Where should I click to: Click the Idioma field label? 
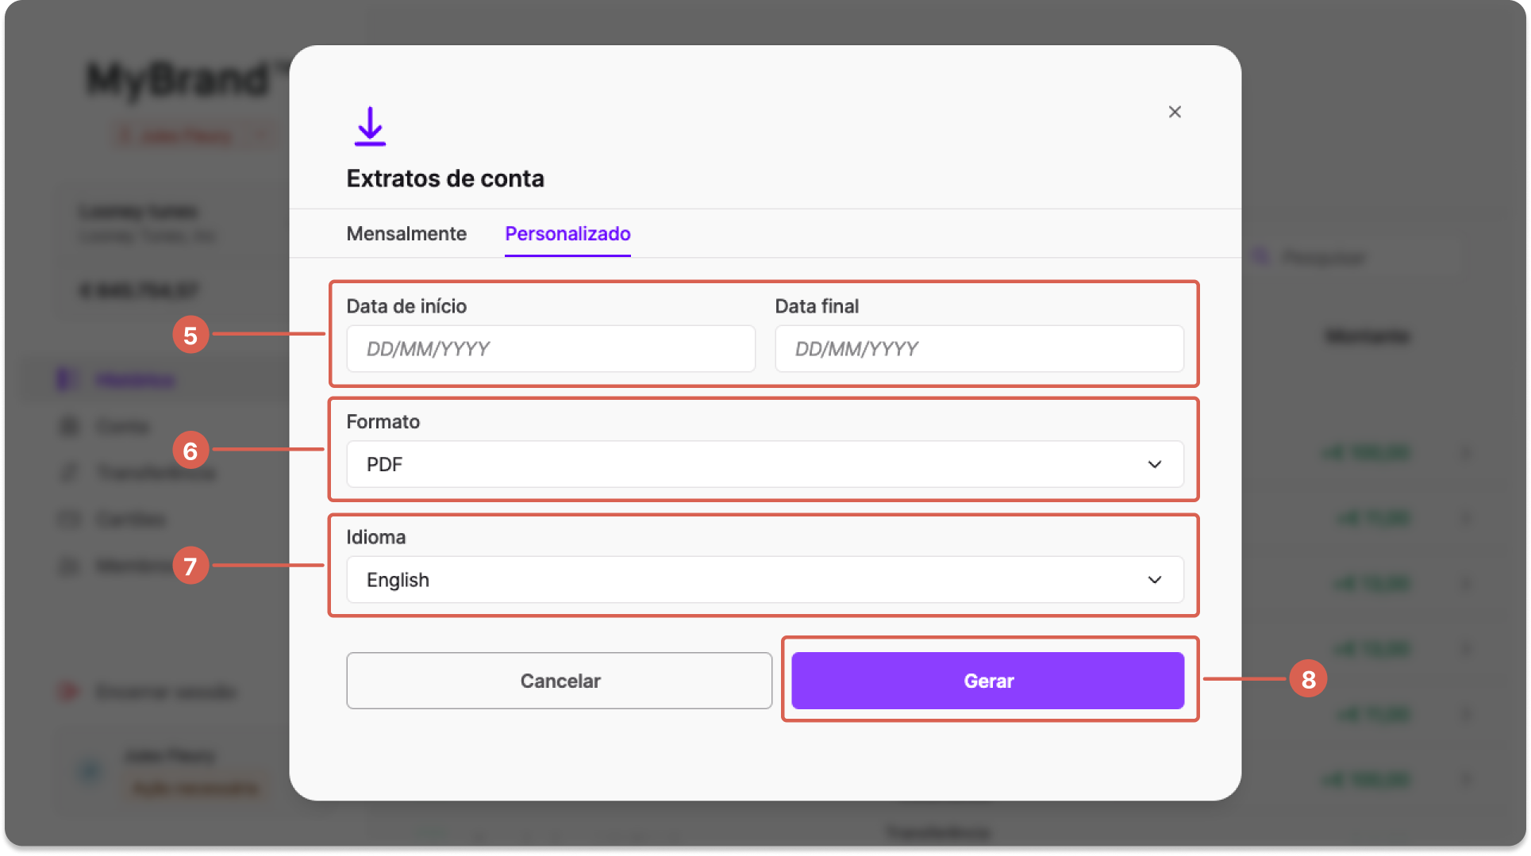click(x=376, y=537)
